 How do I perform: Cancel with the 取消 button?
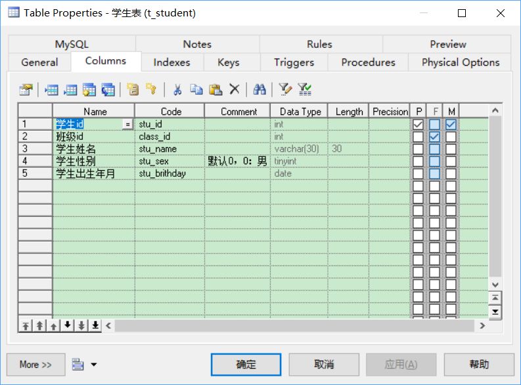pos(324,365)
